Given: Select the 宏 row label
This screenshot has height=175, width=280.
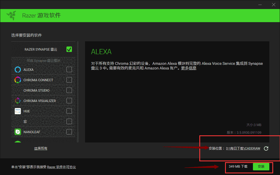Looking at the screenshot, I should pyautogui.click(x=25, y=122).
